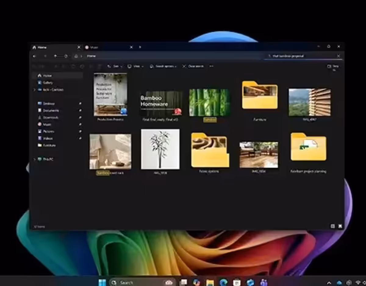The width and height of the screenshot is (366, 286).
Task: Open the Windows Start menu
Action: coord(102,282)
